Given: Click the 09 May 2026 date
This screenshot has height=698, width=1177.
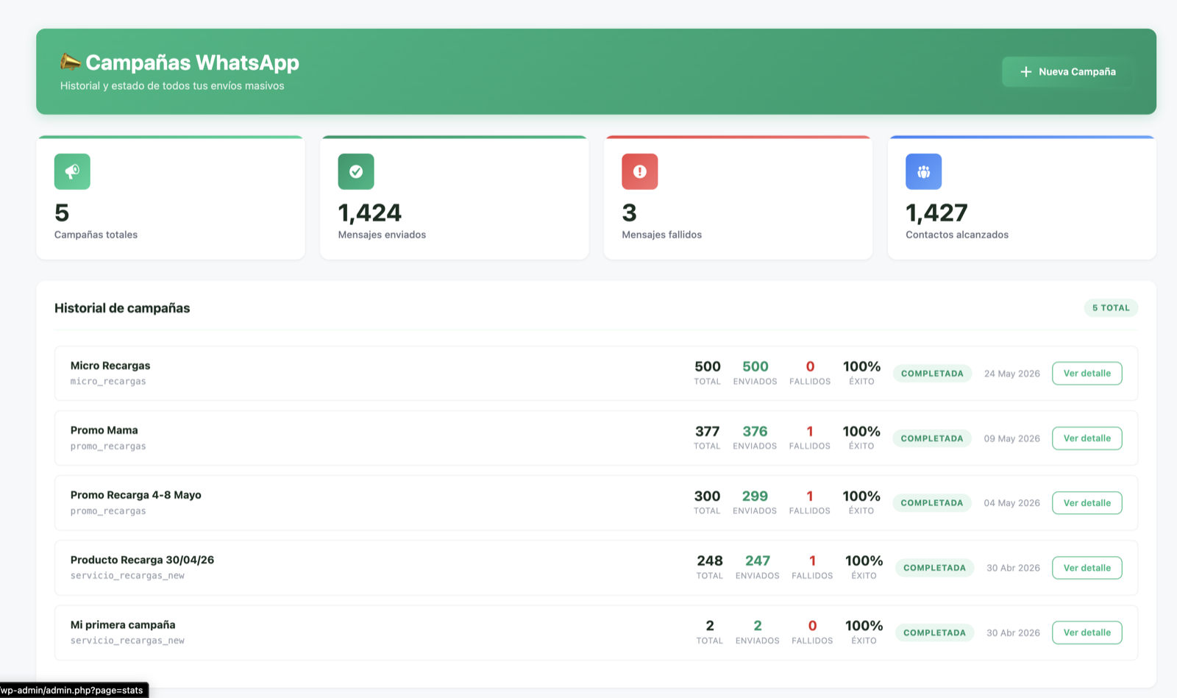Looking at the screenshot, I should 1012,438.
